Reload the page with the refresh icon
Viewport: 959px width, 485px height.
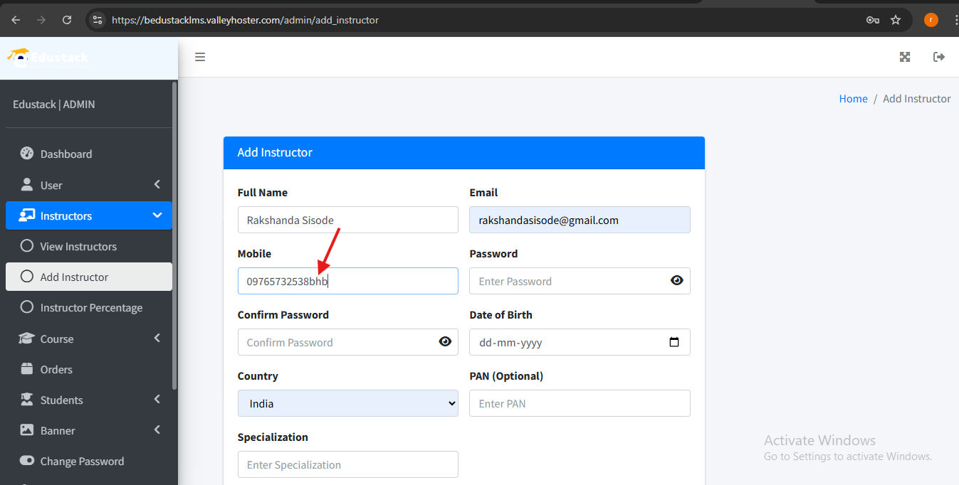pos(67,20)
